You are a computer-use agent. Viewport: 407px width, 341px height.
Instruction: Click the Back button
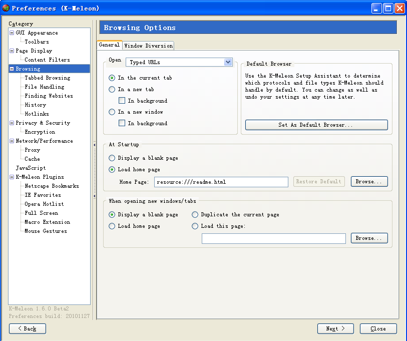[x=28, y=329]
